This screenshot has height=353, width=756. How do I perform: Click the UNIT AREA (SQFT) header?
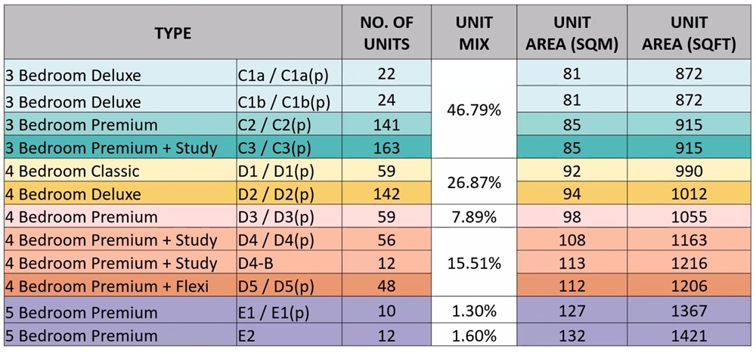coord(689,33)
